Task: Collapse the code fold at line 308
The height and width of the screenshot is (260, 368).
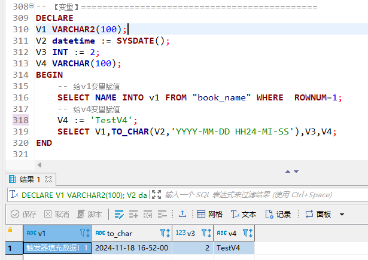Action: pyautogui.click(x=31, y=7)
